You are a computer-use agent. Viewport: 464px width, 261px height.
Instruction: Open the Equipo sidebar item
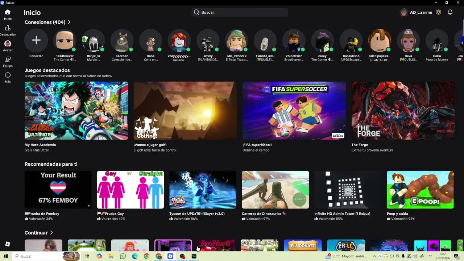8,62
